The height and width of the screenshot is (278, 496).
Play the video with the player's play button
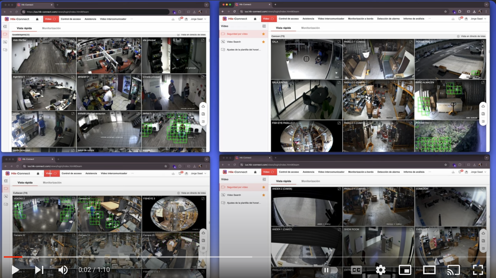(15, 270)
